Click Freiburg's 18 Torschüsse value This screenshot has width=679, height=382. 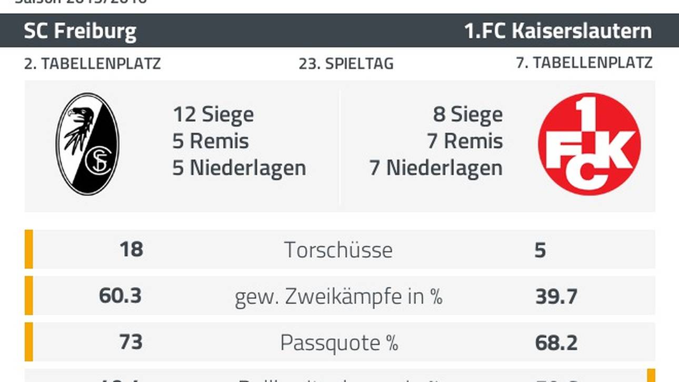click(x=131, y=249)
